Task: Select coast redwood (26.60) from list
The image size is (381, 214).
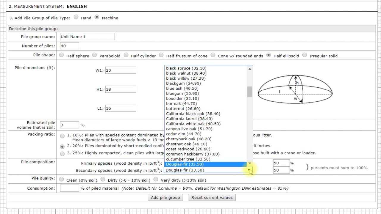Action: (x=206, y=149)
